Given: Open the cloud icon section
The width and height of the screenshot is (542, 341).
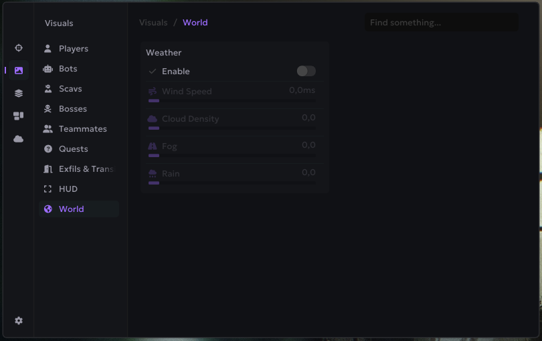Looking at the screenshot, I should click(x=19, y=138).
